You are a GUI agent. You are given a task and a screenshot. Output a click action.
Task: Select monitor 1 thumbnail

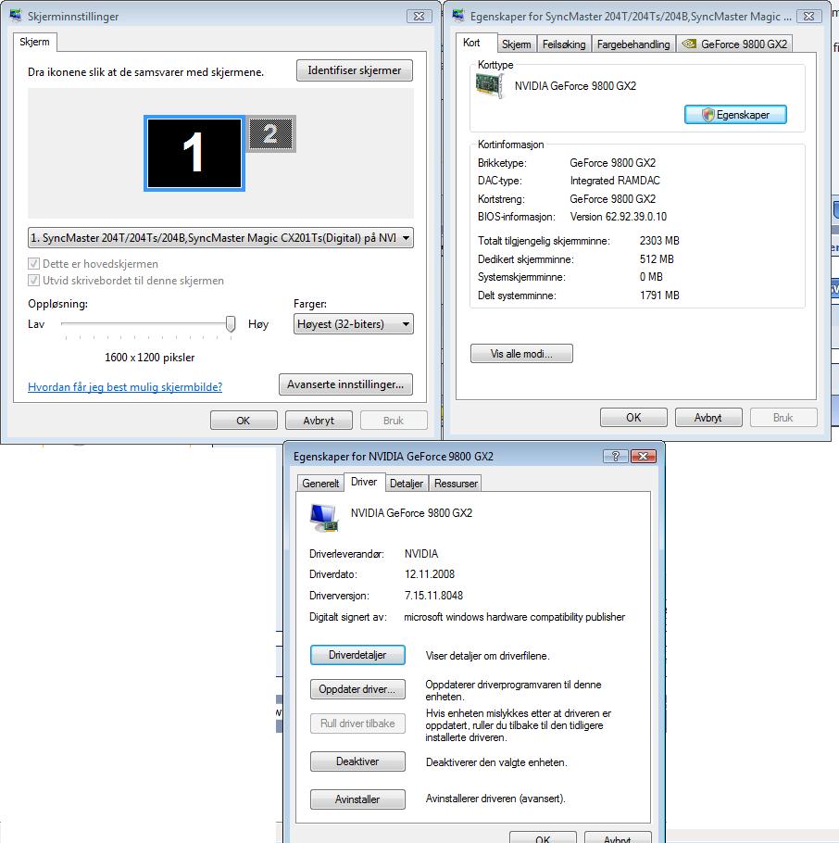click(x=194, y=153)
